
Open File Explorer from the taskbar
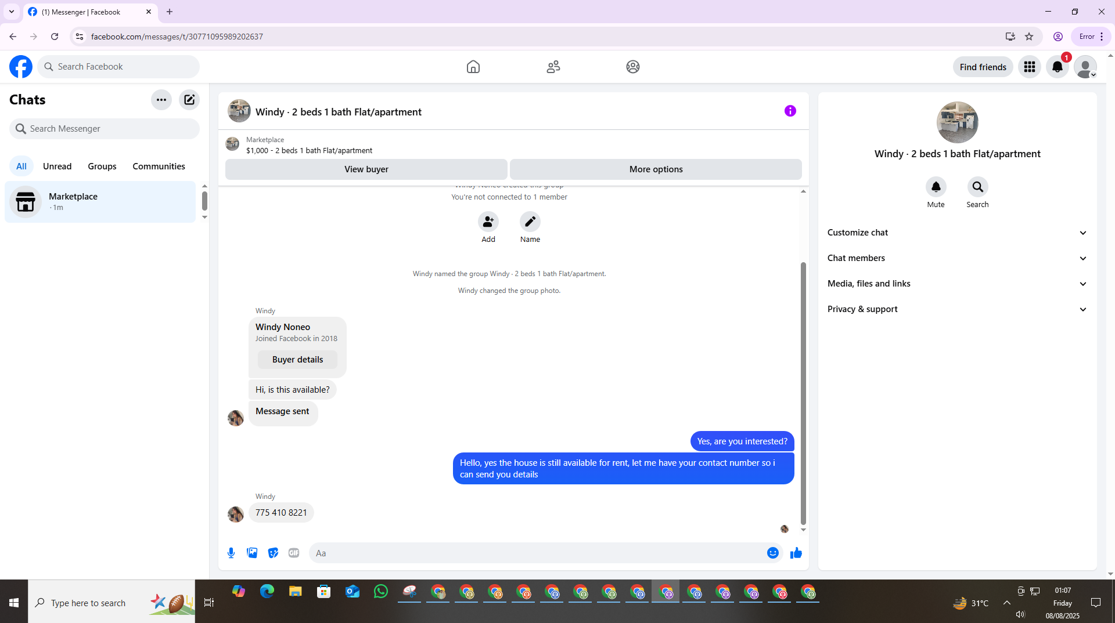pos(296,591)
